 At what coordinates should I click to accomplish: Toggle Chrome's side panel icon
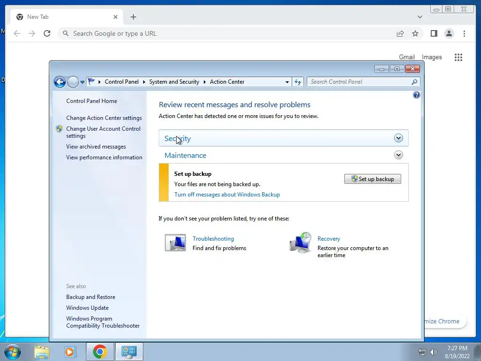coord(434,33)
